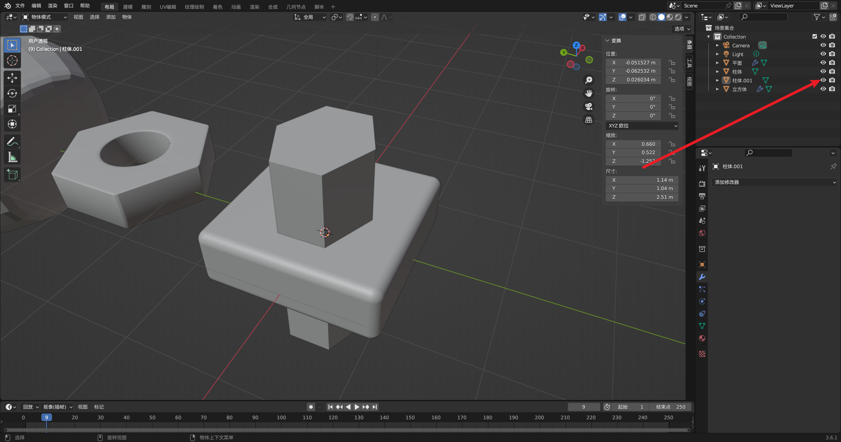Toggle Collection exclude checkbox
This screenshot has height=442, width=841.
[x=815, y=36]
